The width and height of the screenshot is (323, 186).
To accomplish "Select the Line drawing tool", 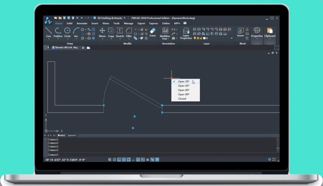I will [x=48, y=32].
